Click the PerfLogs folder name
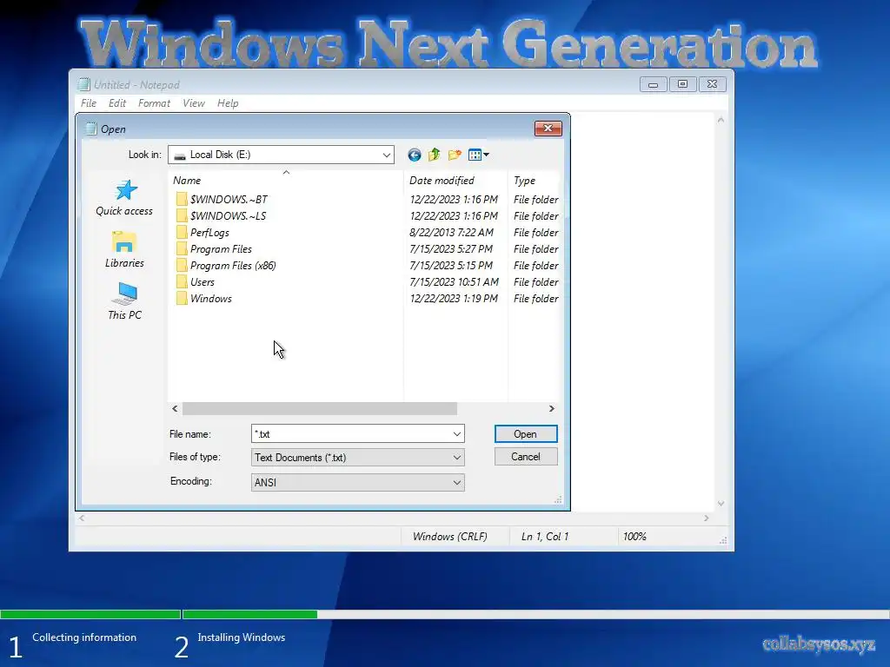This screenshot has width=890, height=667. coord(209,233)
